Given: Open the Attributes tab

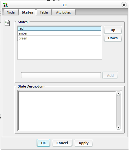Looking at the screenshot, I should tap(64, 12).
